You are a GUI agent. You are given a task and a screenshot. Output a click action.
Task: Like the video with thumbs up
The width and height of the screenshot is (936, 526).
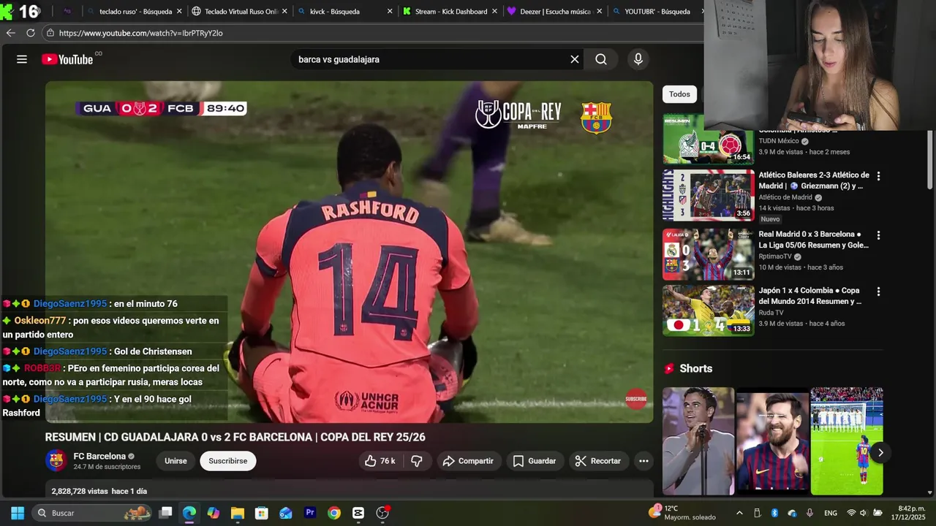coord(381,461)
